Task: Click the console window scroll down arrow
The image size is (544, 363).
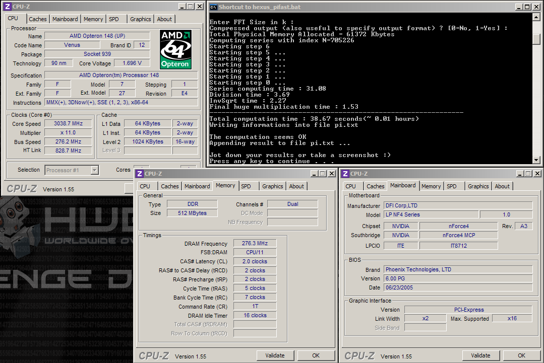Action: coord(536,160)
